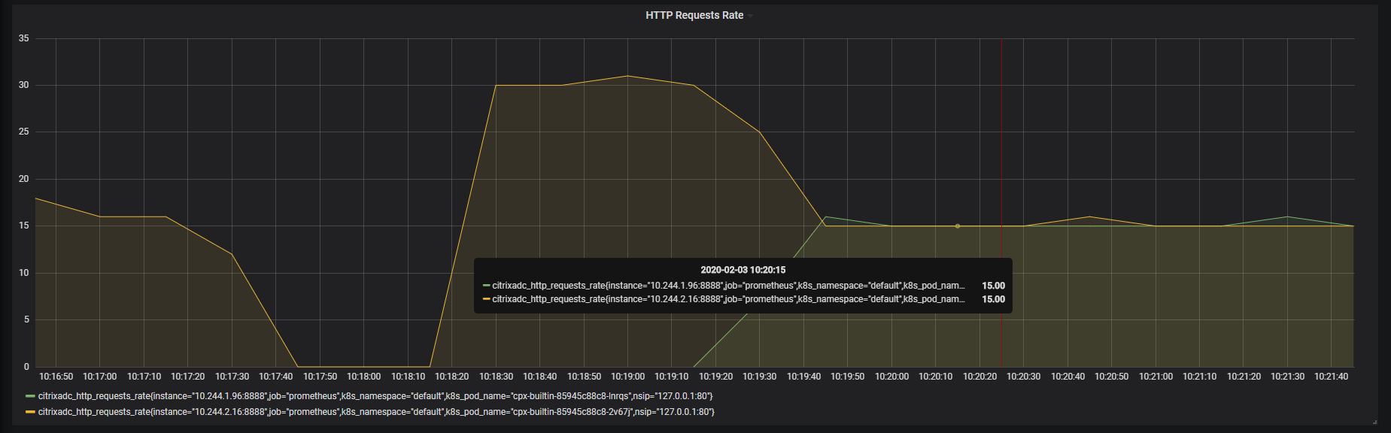Image resolution: width=1391 pixels, height=433 pixels.
Task: Click yellow legend color swatch for 10.244.2.16:8888
Action: 30,412
